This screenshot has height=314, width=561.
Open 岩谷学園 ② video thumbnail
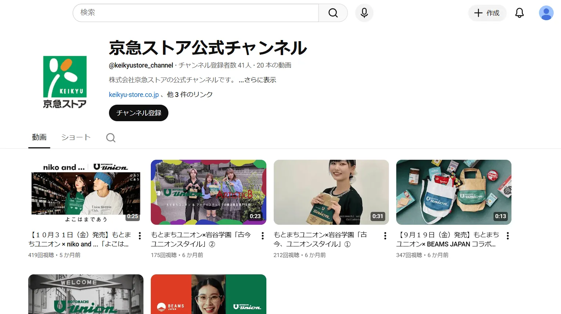tap(208, 192)
